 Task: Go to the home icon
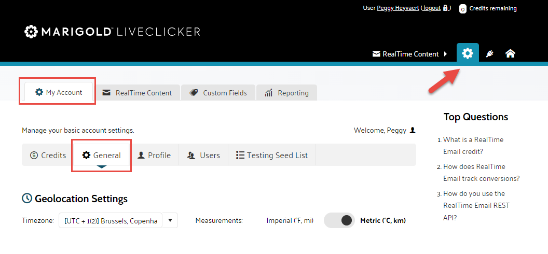[x=510, y=54]
